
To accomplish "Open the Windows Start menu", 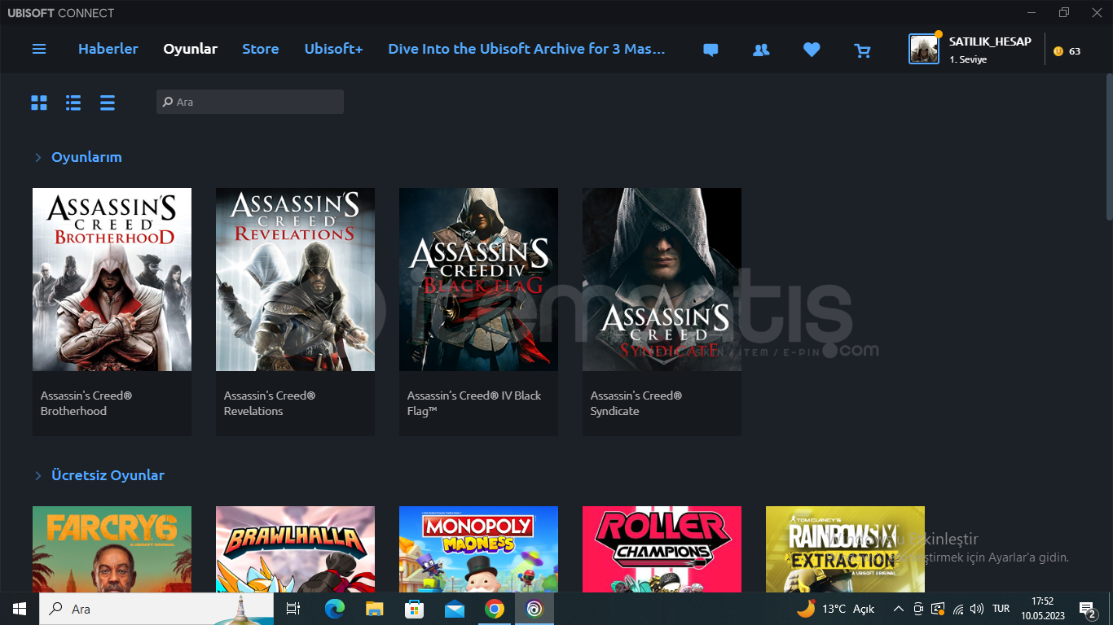I will (20, 609).
